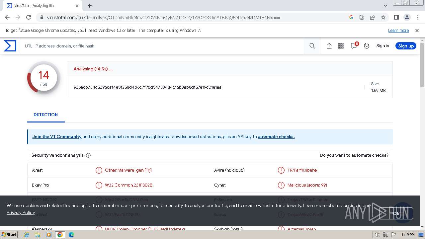
Task: Open the apps grid icon
Action: pos(341,46)
